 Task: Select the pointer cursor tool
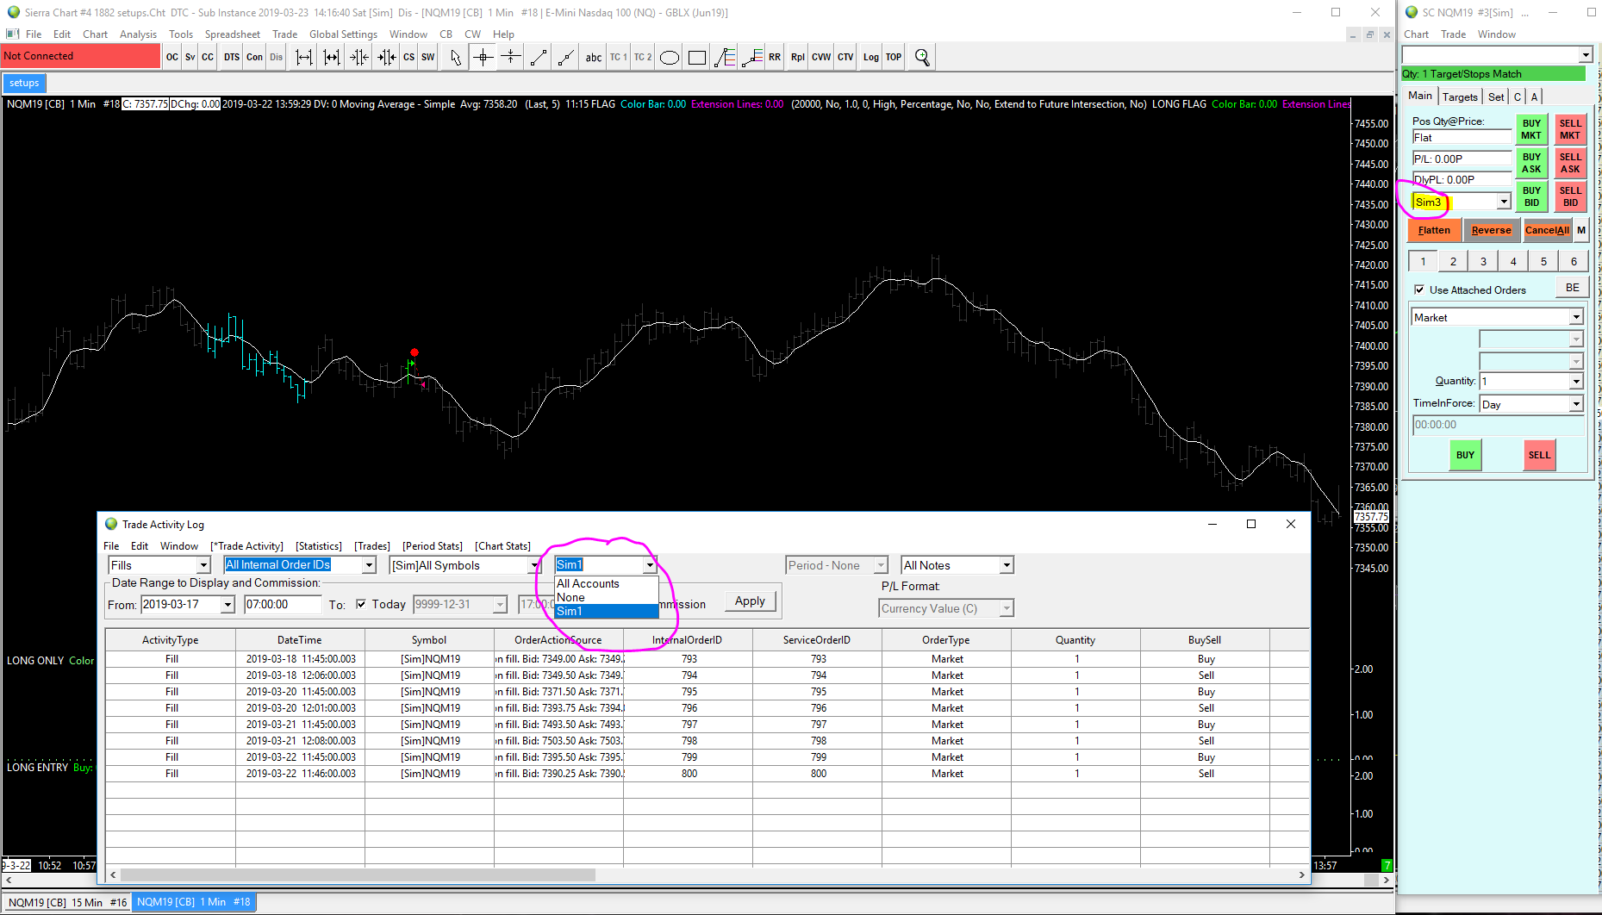(x=455, y=58)
